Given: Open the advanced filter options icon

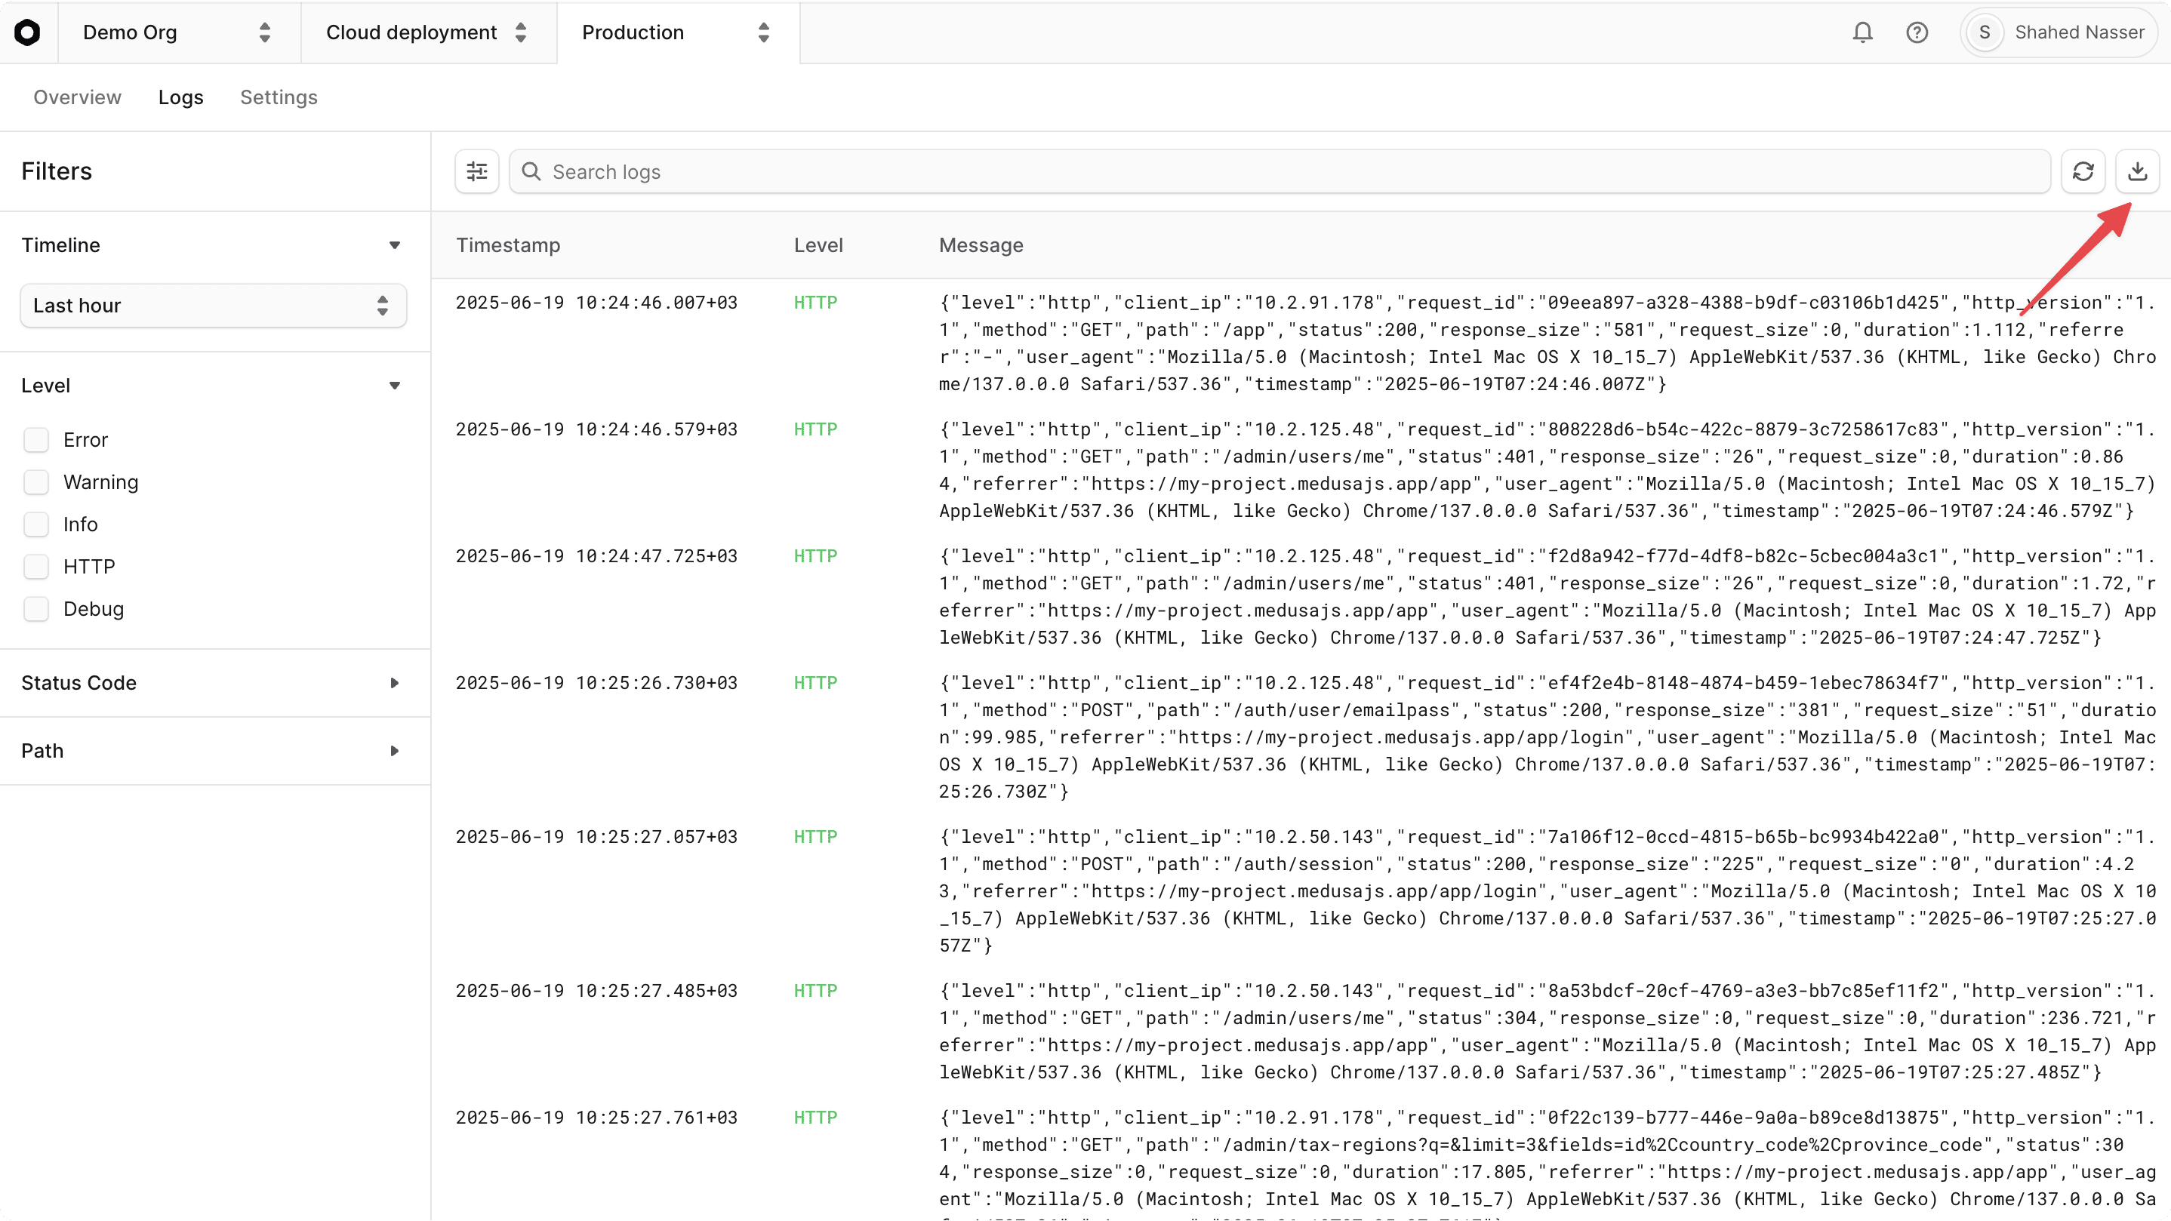Looking at the screenshot, I should click(476, 171).
